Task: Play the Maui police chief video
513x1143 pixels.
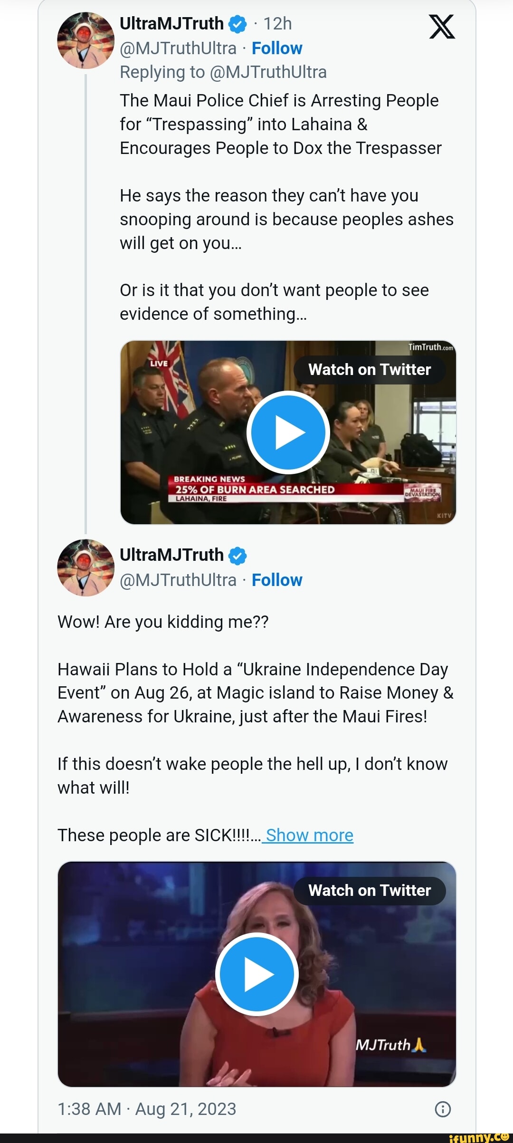Action: coord(288,432)
